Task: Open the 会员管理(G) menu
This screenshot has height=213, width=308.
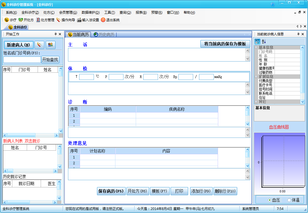Action: tap(68, 13)
